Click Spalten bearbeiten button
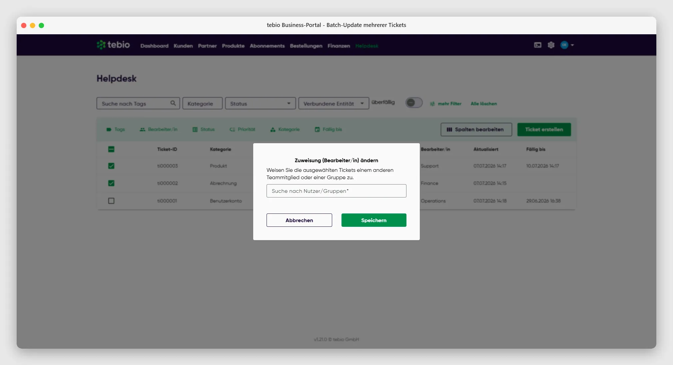The image size is (673, 365). [476, 130]
